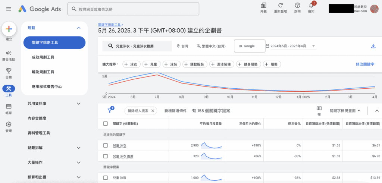
Task: Open 工具 tools wrench icon
Action: [x=9, y=89]
